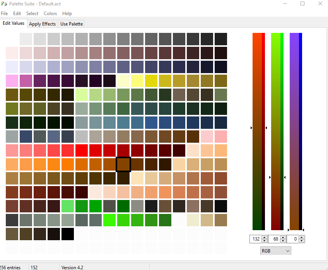Minimize the Palette Suite window
This screenshot has height=270, width=328.
285,3
